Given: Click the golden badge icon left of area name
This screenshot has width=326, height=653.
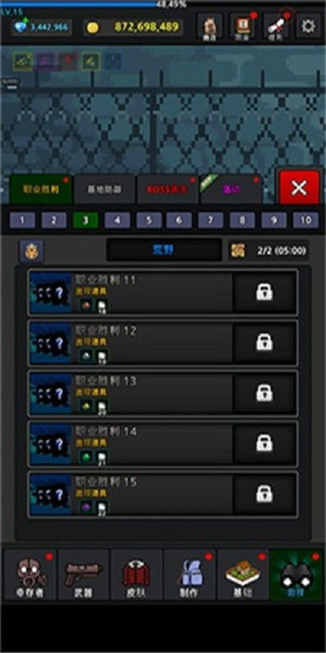Looking at the screenshot, I should (x=32, y=251).
